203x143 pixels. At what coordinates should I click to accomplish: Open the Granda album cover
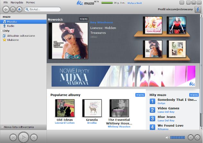click(92, 108)
